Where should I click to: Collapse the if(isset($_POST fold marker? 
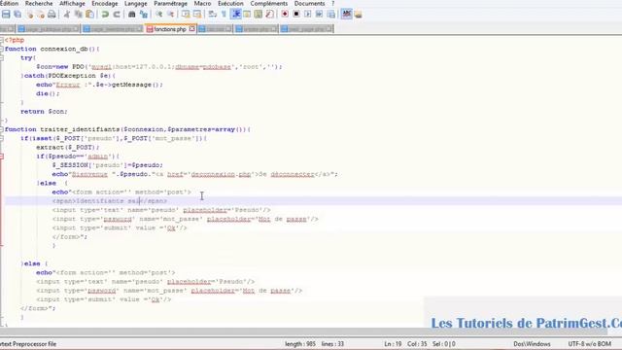(x=2, y=138)
